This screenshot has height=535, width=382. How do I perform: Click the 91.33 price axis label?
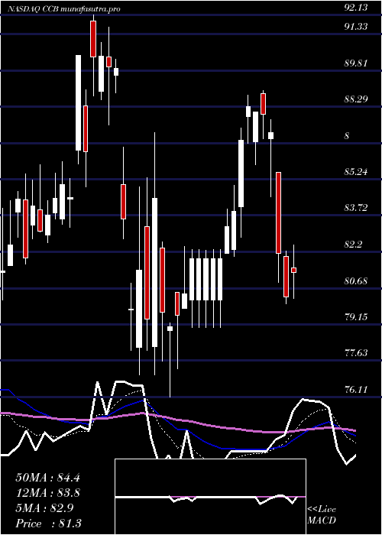(x=356, y=26)
